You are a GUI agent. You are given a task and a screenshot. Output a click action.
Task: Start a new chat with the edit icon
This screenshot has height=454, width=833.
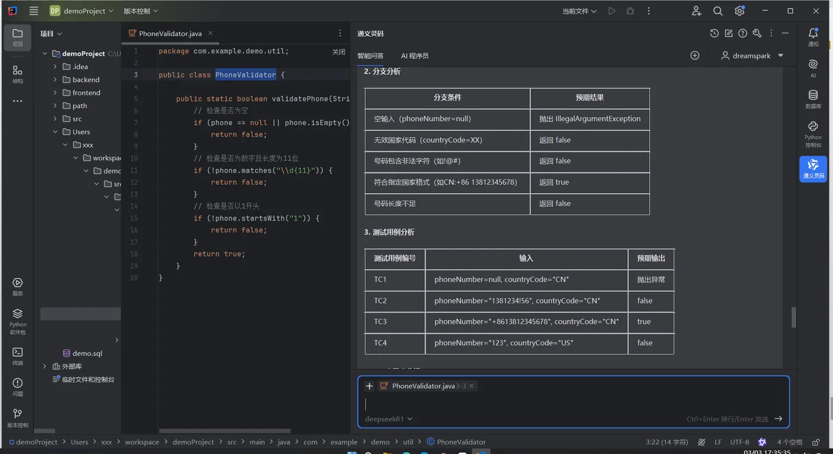(x=728, y=33)
